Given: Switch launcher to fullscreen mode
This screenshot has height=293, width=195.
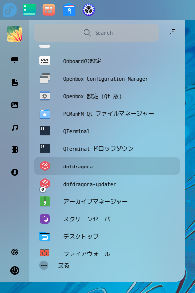Looking at the screenshot, I should (171, 33).
